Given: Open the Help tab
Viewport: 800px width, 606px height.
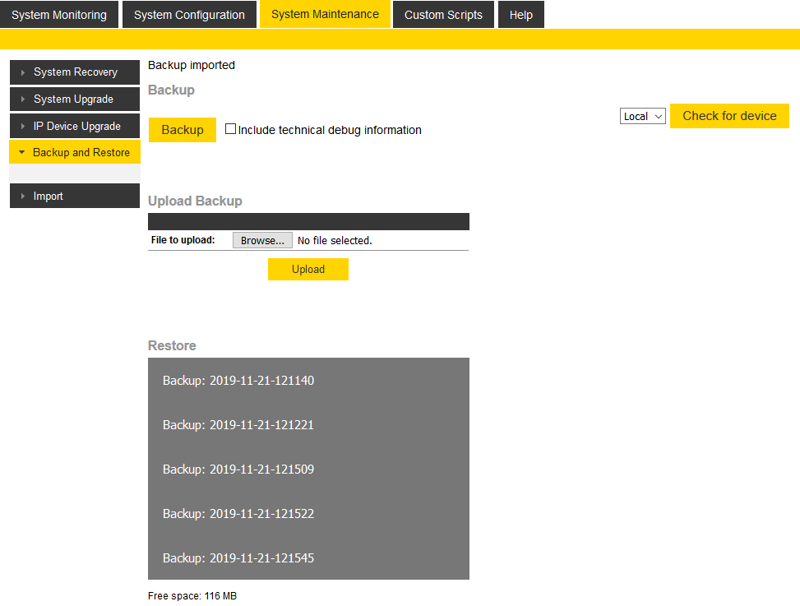Looking at the screenshot, I should [520, 15].
